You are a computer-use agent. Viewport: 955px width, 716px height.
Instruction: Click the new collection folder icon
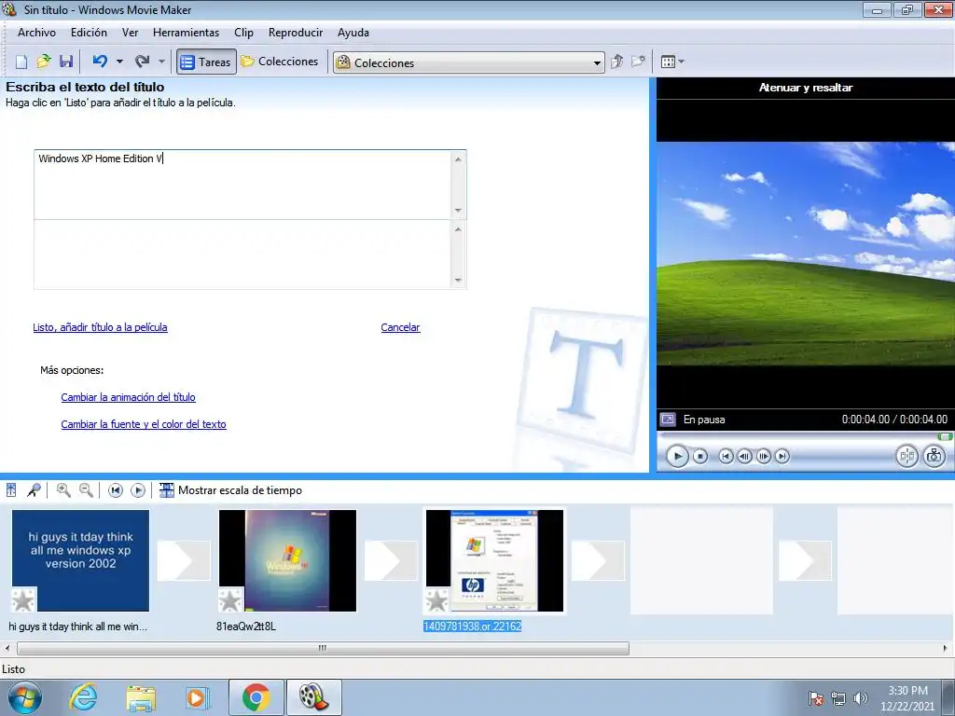638,62
